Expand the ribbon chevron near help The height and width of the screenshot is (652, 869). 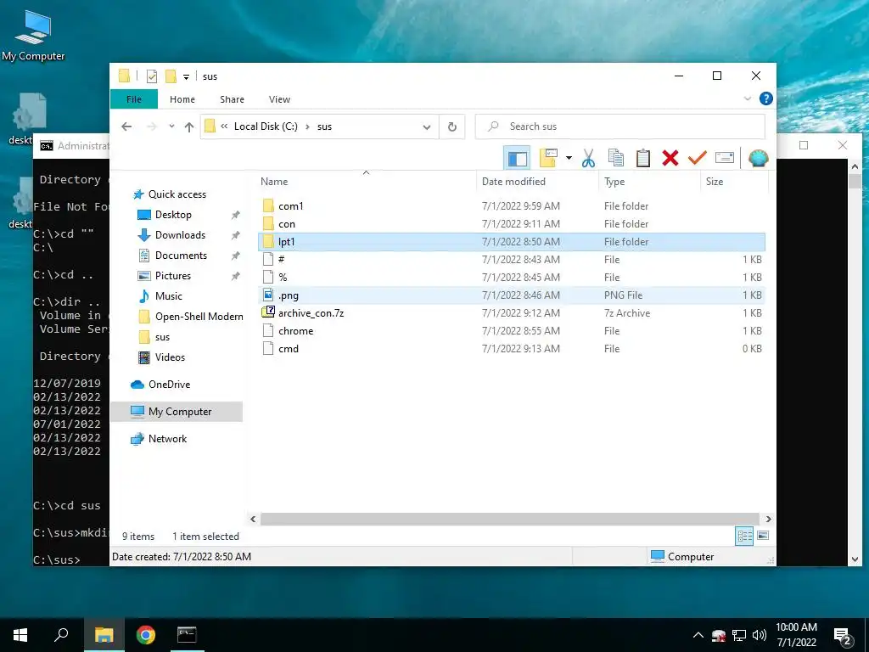pos(747,98)
